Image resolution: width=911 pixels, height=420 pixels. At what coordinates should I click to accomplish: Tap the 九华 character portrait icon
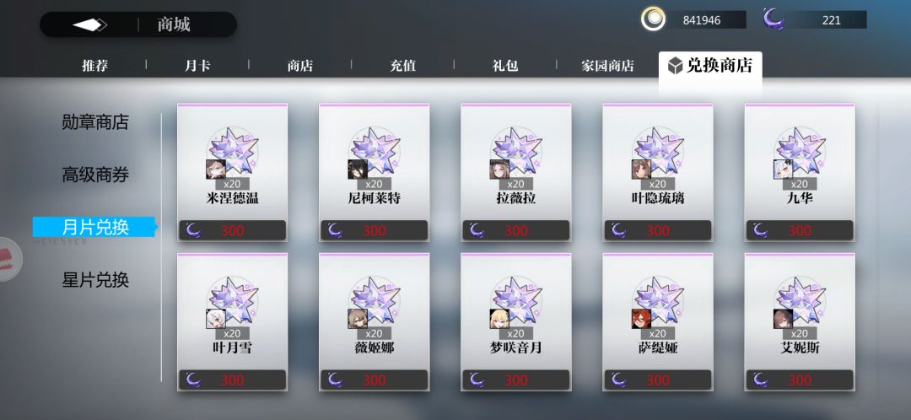(783, 169)
